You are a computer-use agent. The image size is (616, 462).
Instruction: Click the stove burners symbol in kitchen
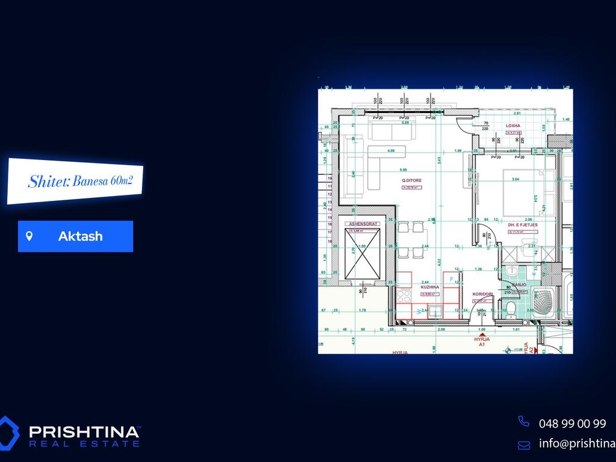coord(402,295)
